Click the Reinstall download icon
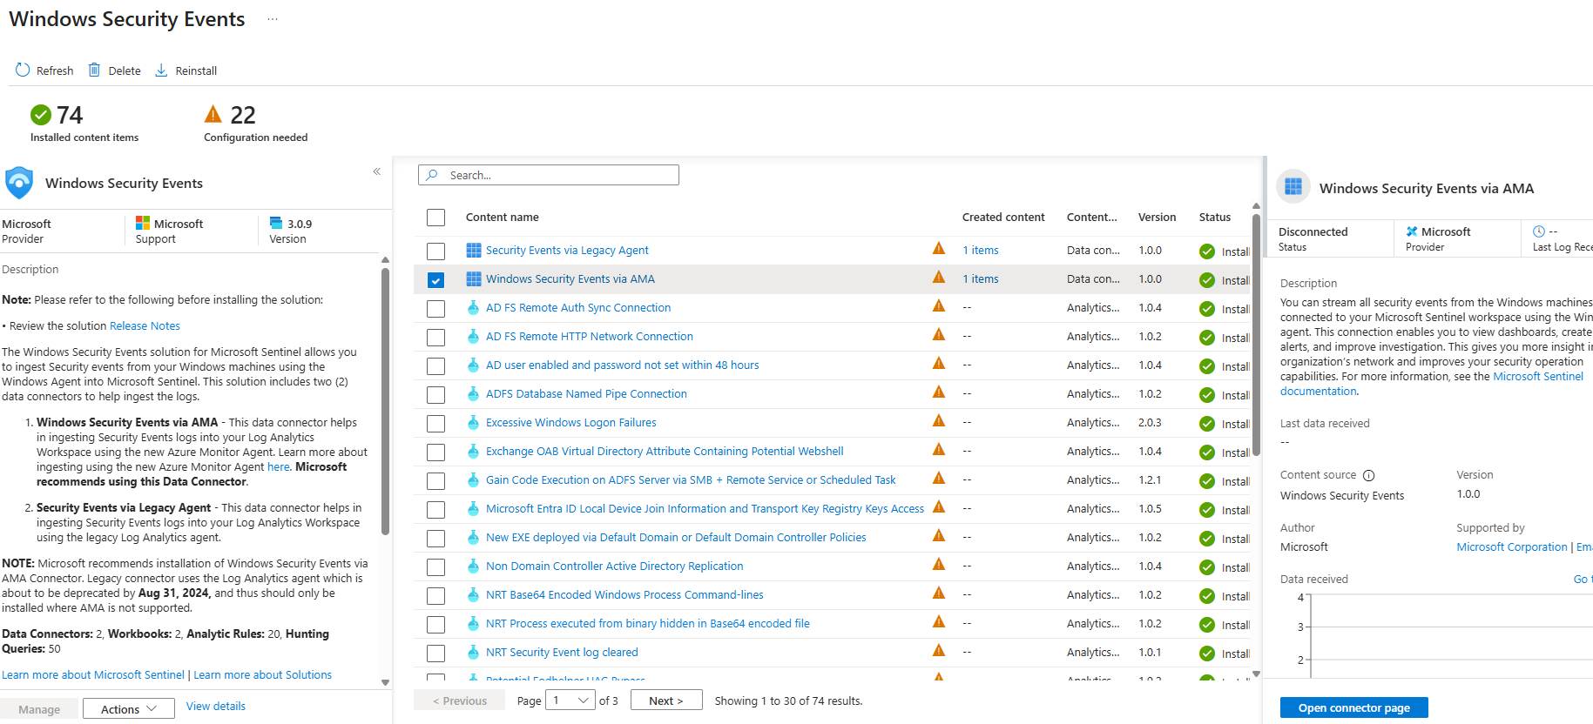The image size is (1593, 724). coord(161,70)
